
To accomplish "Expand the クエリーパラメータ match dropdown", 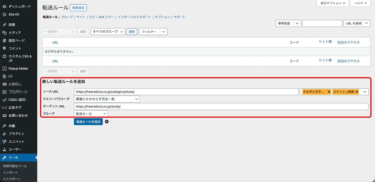I will pyautogui.click(x=107, y=99).
